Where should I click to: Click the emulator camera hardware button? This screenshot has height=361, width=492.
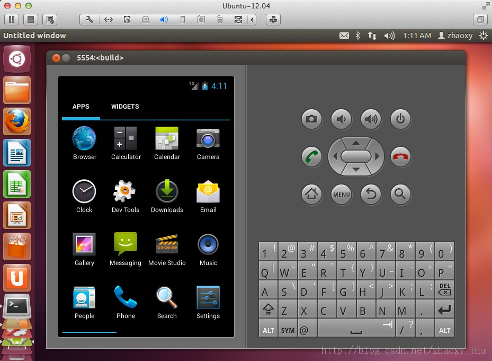pyautogui.click(x=311, y=119)
